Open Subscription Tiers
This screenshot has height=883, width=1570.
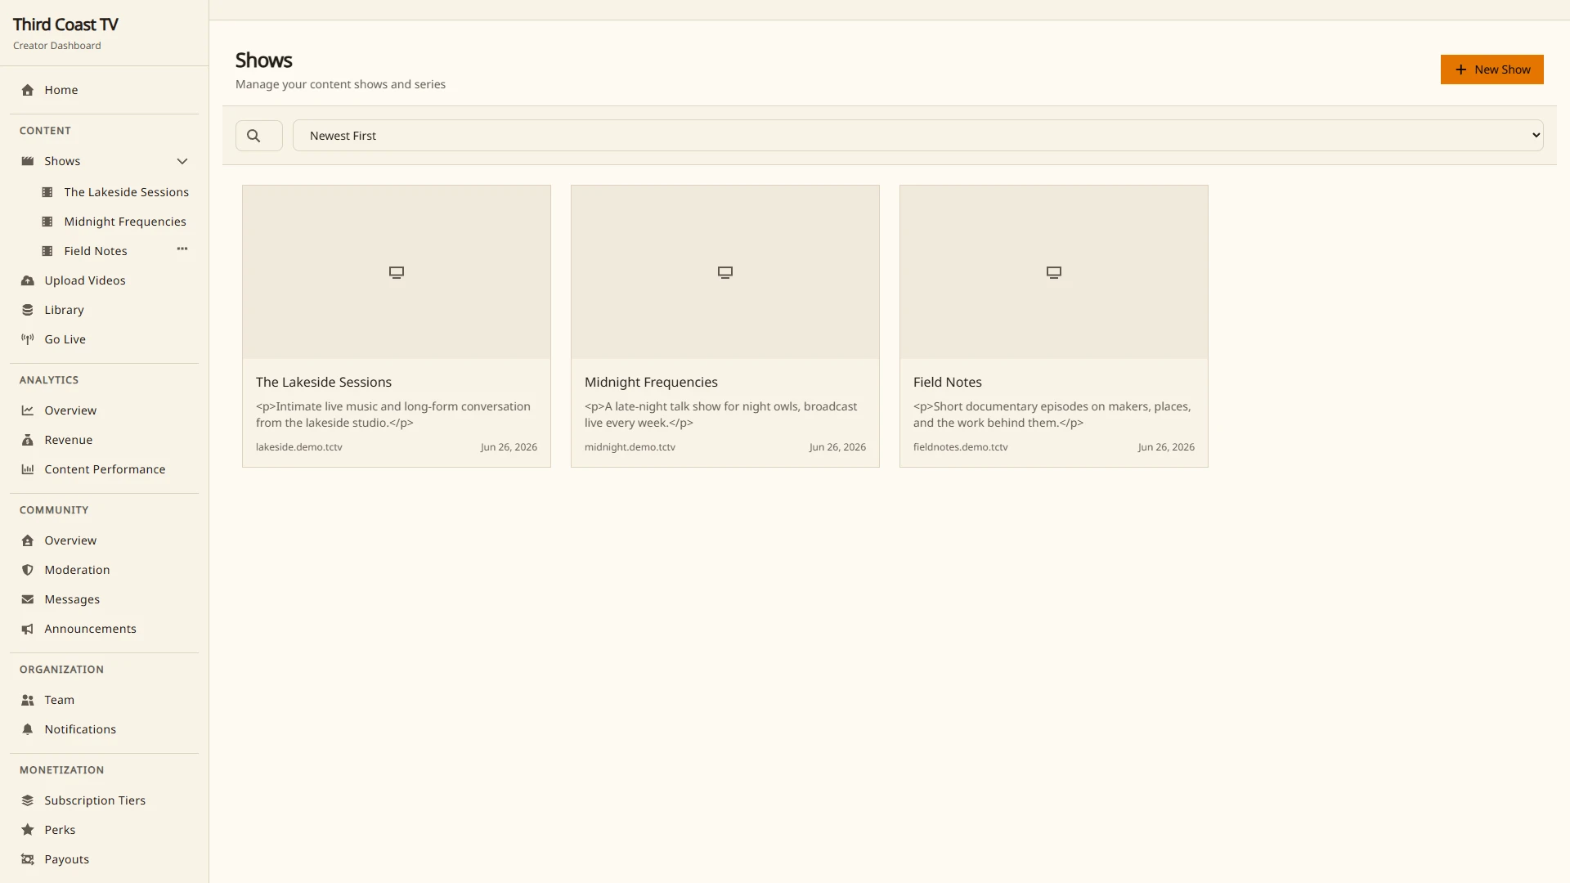[104, 800]
